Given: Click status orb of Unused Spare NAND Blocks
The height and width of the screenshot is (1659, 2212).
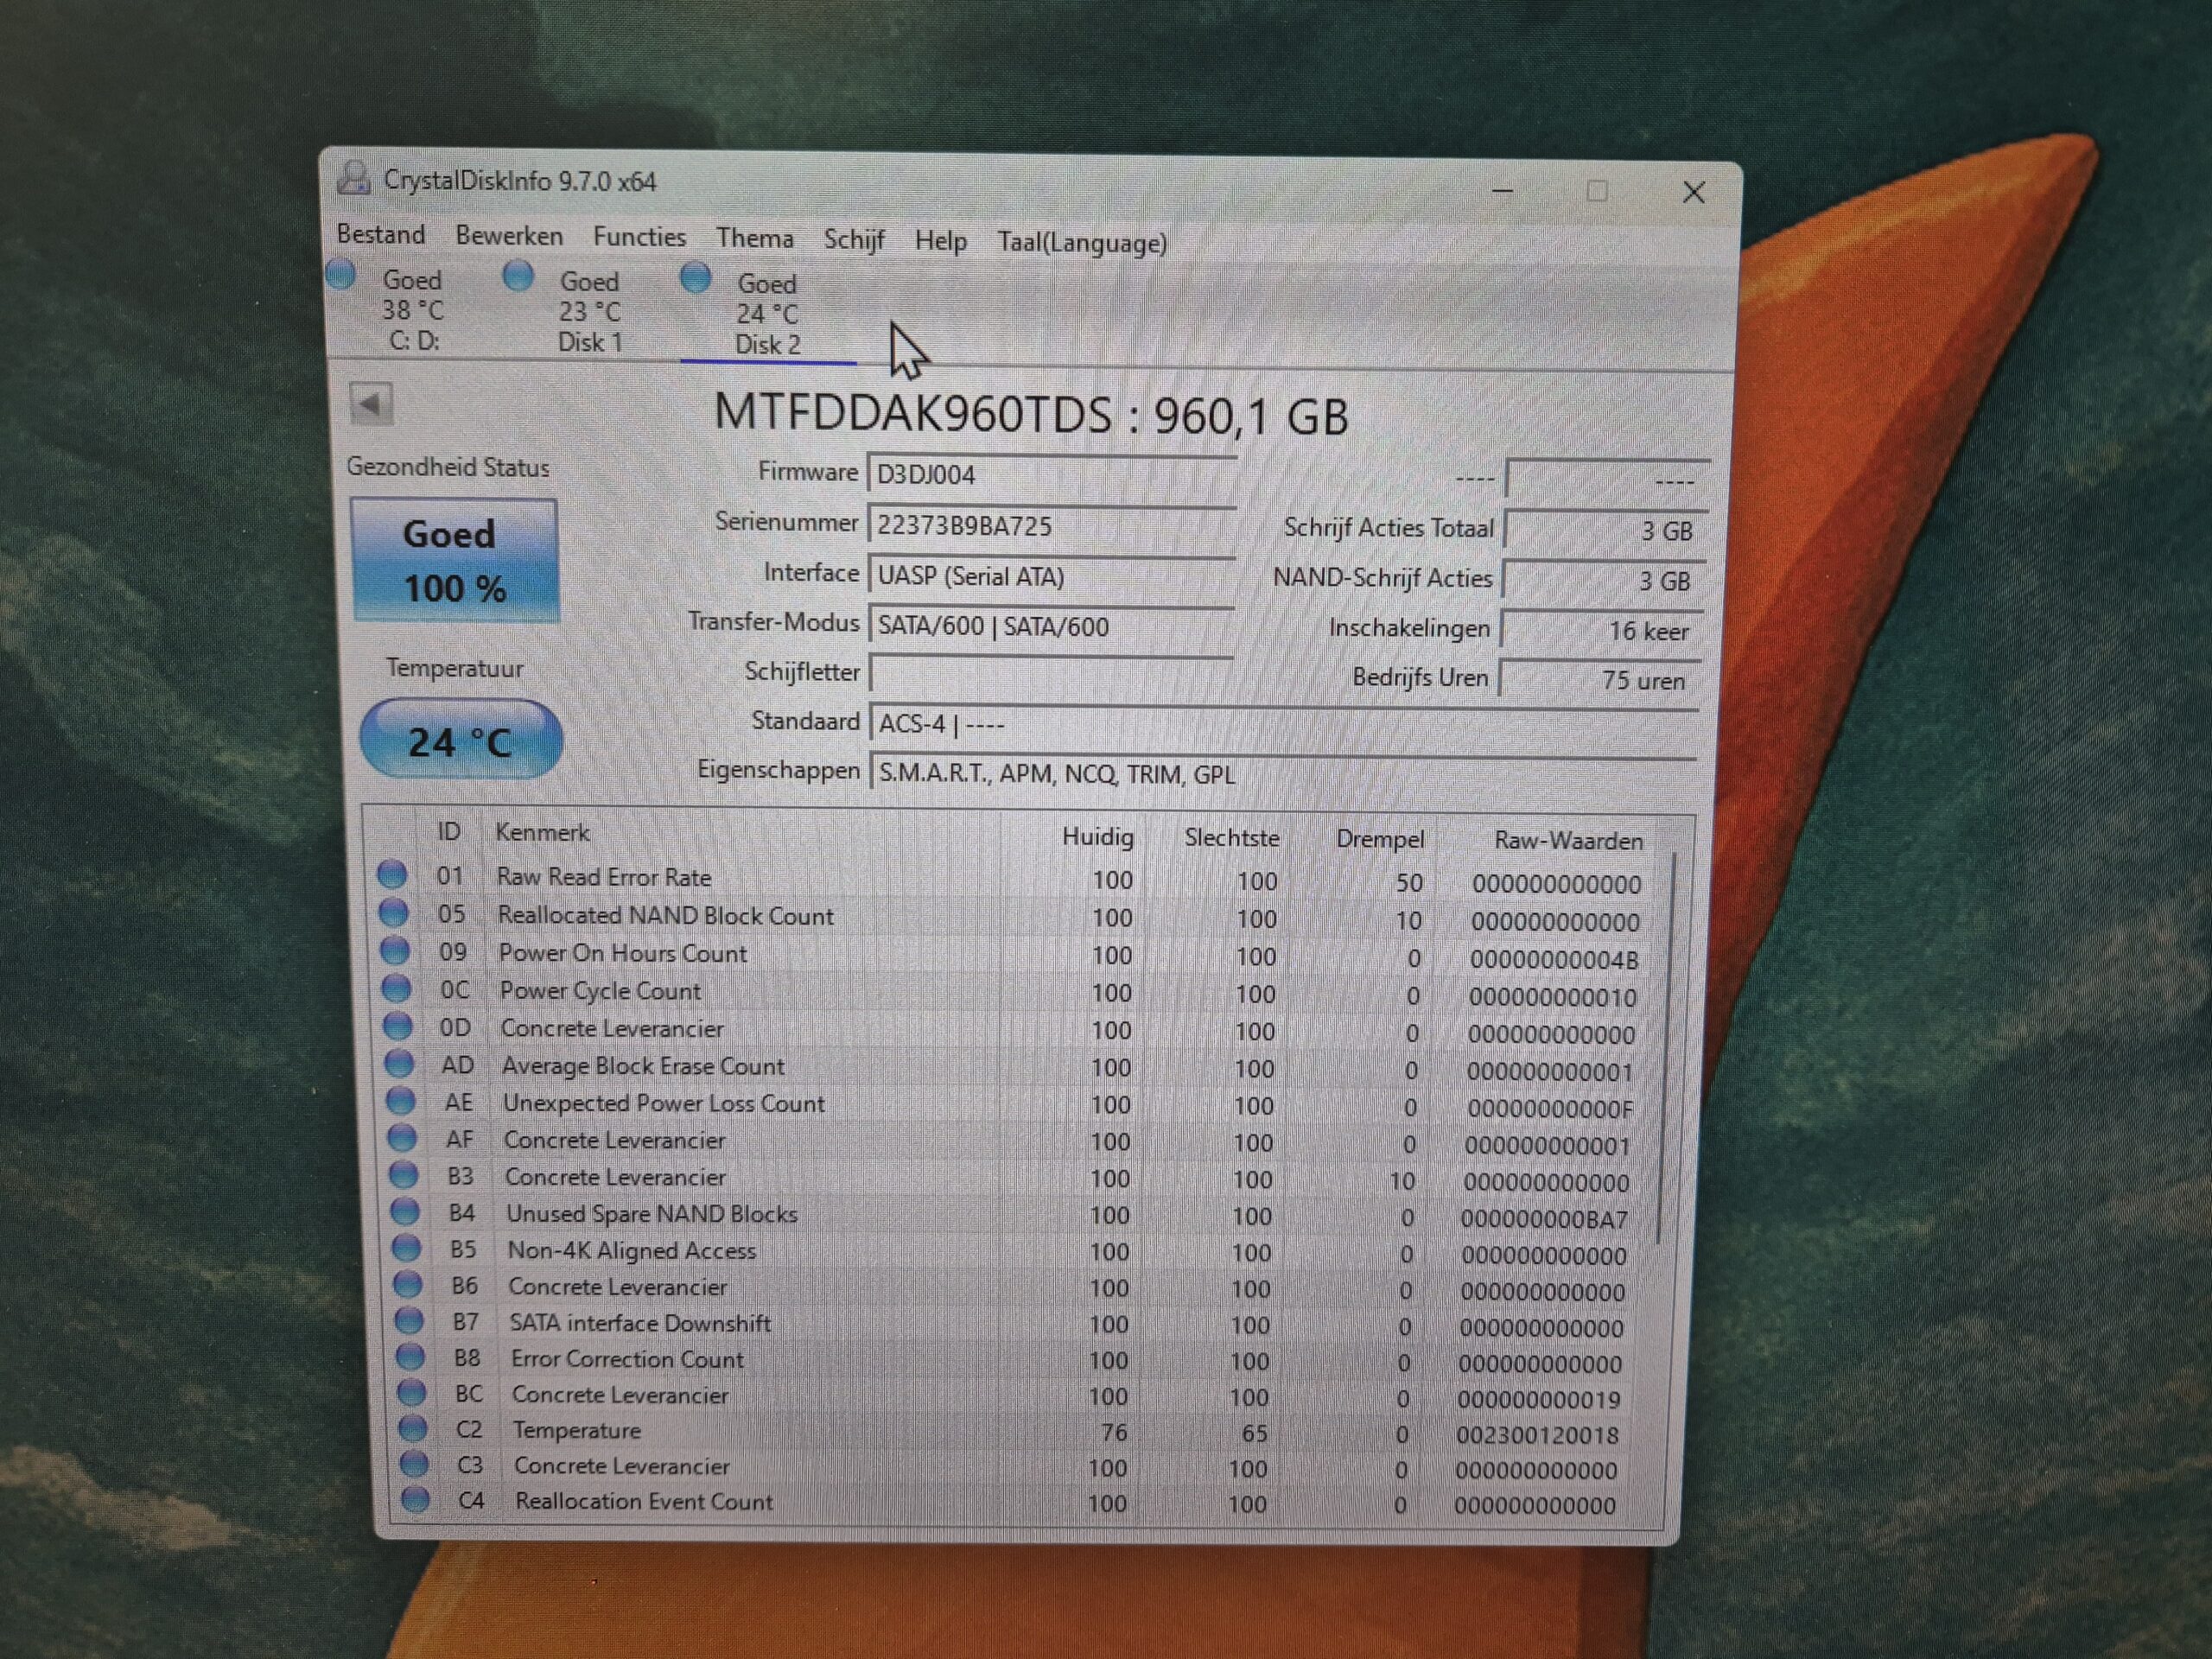Looking at the screenshot, I should (x=405, y=1211).
